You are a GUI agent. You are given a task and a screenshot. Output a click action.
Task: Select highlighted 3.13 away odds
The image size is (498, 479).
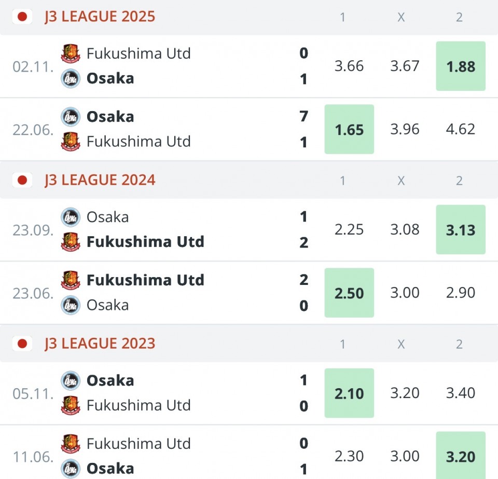pos(461,230)
